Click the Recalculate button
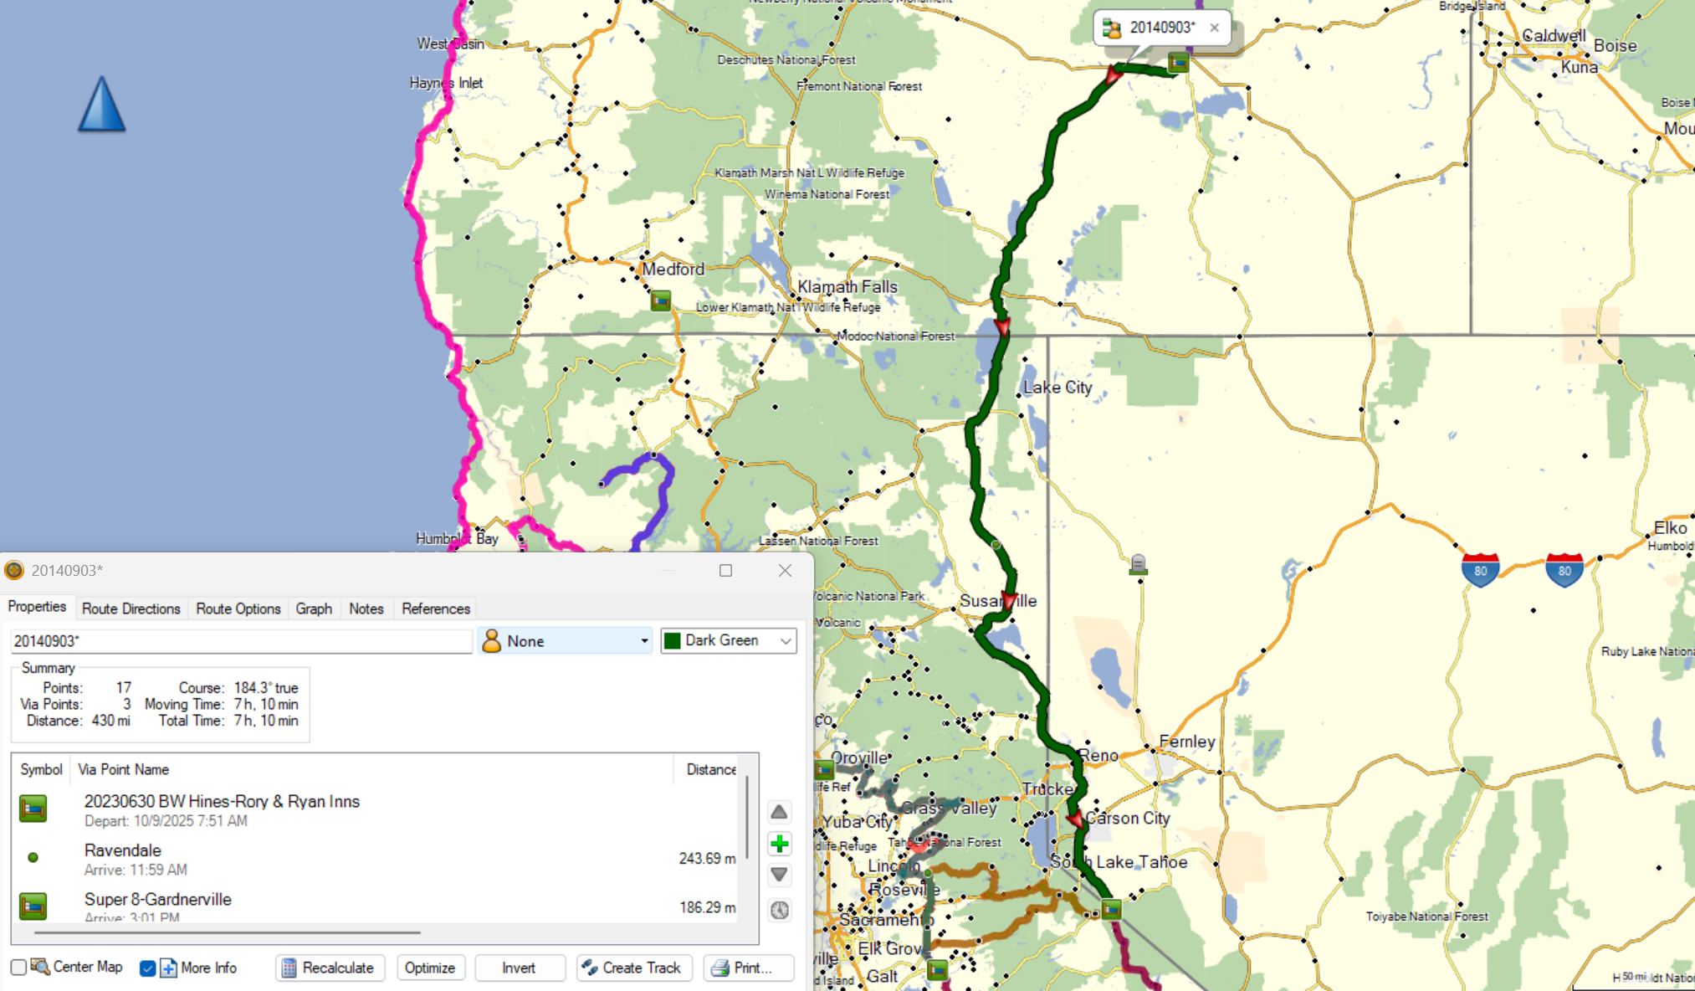The height and width of the screenshot is (991, 1695). 329,968
